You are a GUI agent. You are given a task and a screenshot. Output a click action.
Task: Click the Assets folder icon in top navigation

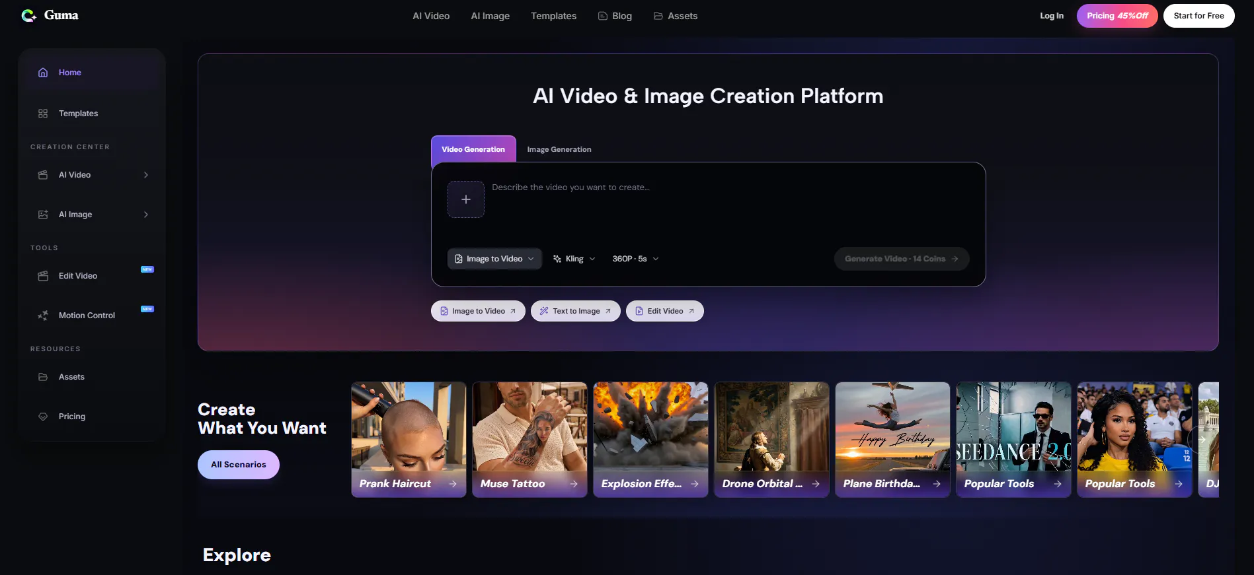tap(658, 16)
